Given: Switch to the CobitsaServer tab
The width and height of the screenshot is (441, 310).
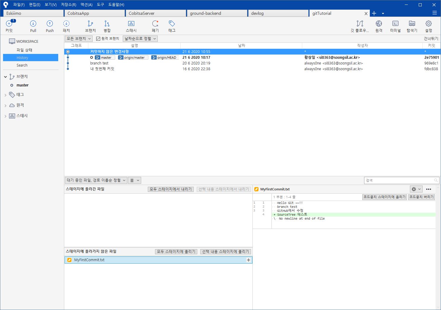Looking at the screenshot, I should 156,13.
